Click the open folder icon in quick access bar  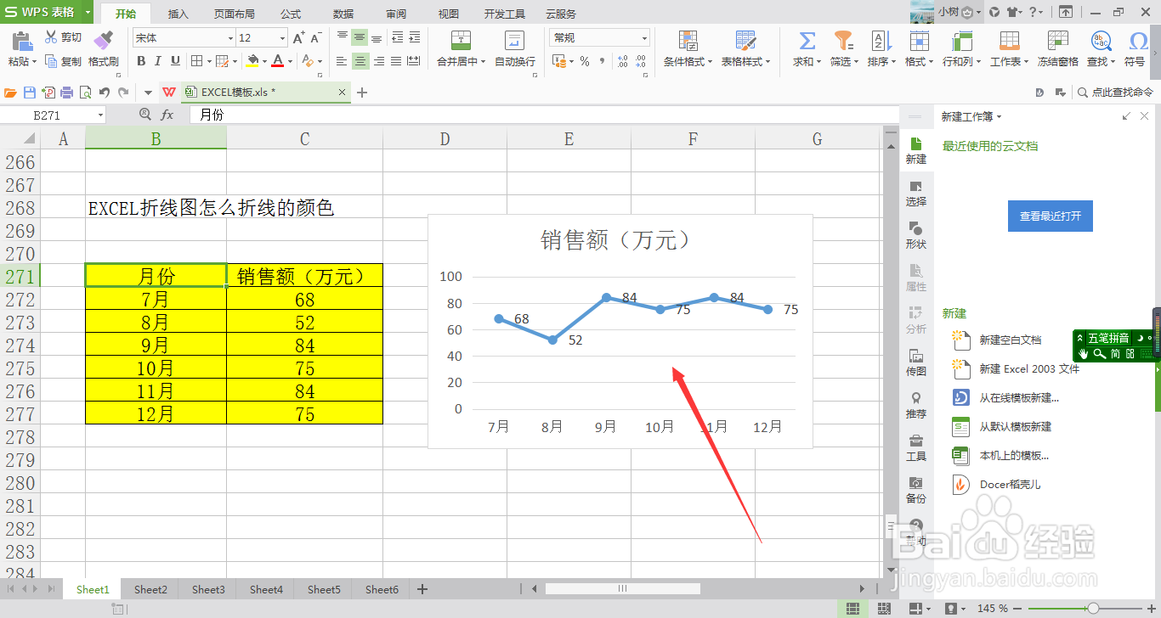[11, 93]
